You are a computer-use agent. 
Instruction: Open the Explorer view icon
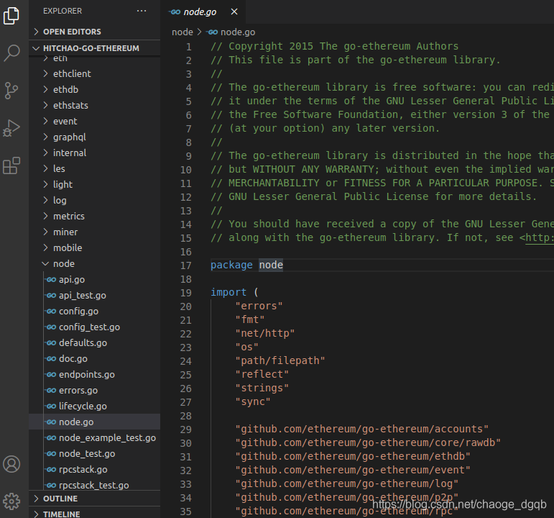(x=11, y=16)
